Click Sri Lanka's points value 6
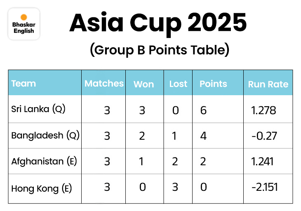Screen dimensions: 301x211 click(203, 110)
